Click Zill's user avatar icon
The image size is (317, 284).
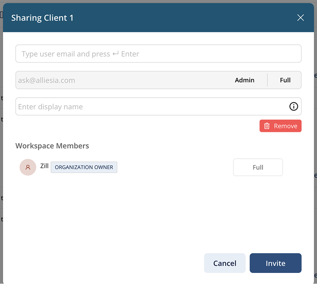coord(28,167)
